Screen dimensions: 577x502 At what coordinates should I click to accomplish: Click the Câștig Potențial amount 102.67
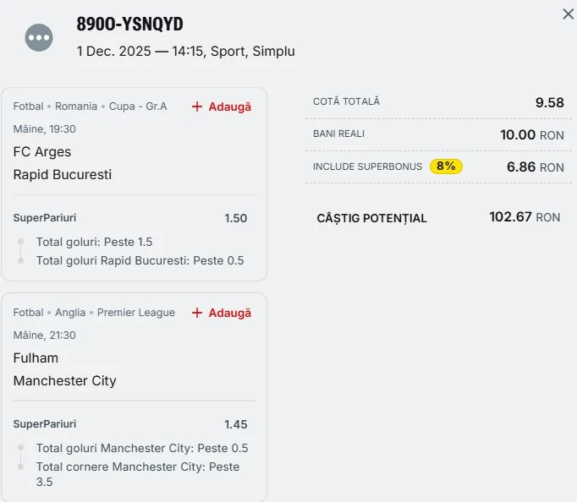pyautogui.click(x=510, y=217)
